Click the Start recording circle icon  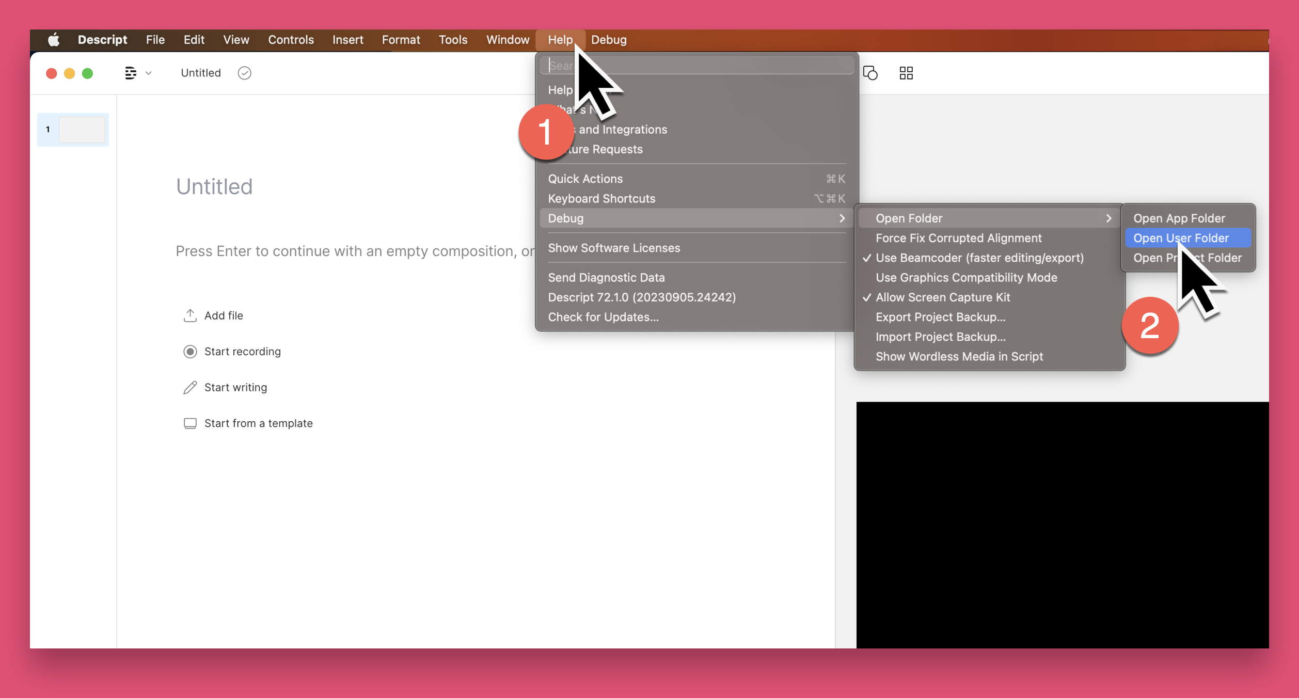click(x=190, y=352)
